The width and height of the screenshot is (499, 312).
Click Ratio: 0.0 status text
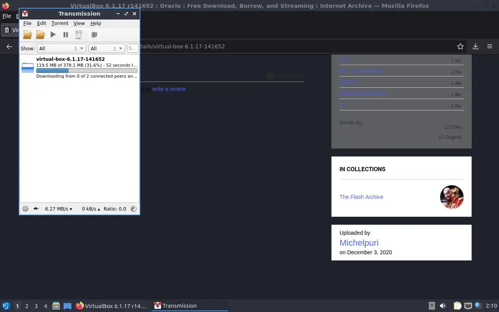click(x=115, y=209)
